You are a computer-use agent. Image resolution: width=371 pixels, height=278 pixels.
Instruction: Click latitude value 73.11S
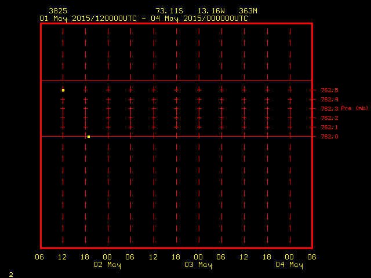click(169, 11)
